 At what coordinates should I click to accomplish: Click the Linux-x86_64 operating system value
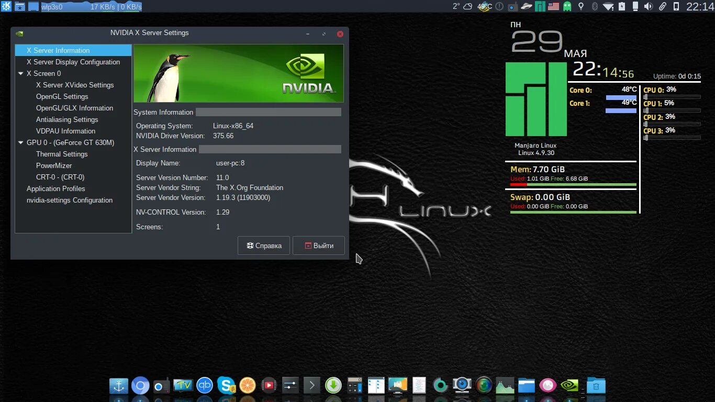tap(233, 126)
